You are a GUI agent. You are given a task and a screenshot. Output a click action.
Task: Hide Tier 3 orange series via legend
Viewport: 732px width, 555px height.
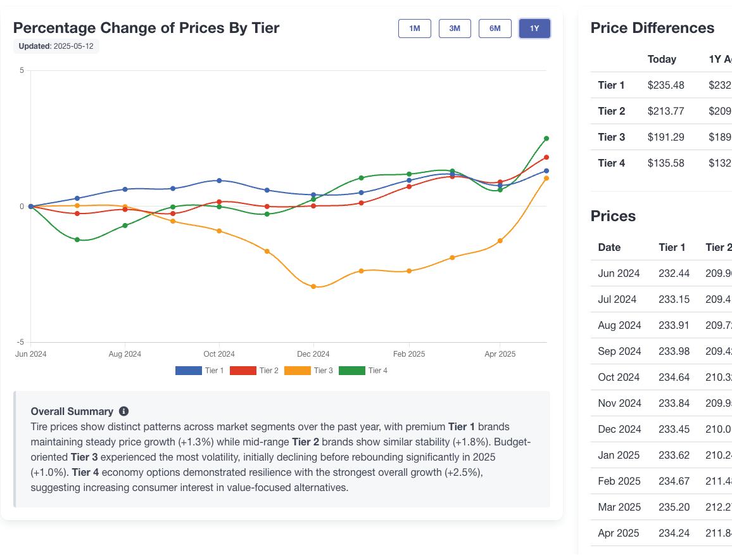297,371
